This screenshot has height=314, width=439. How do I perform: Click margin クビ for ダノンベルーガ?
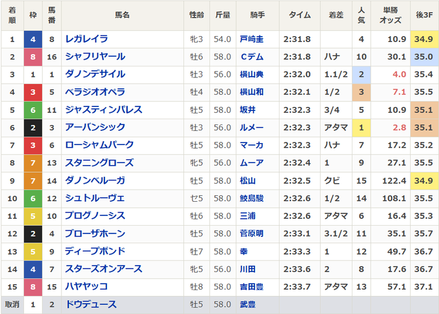click(x=332, y=181)
